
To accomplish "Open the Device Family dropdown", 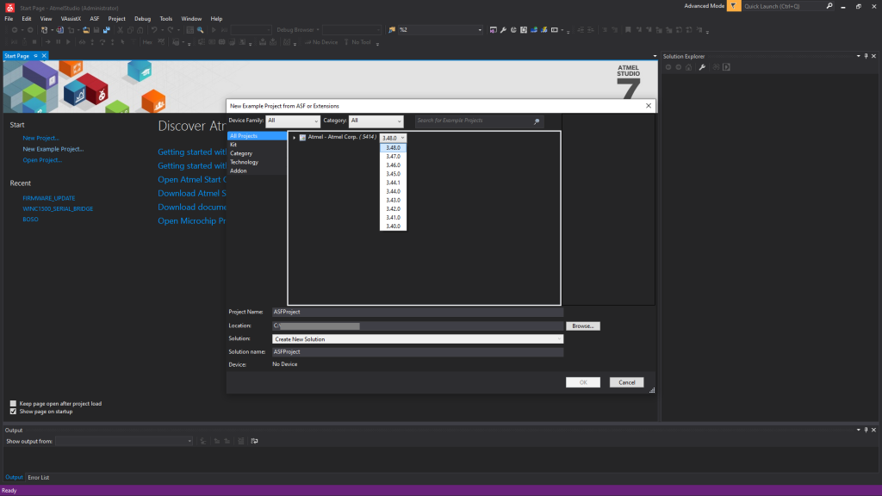I will [293, 121].
